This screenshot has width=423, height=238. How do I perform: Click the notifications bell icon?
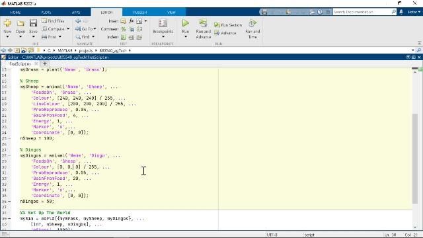click(401, 12)
